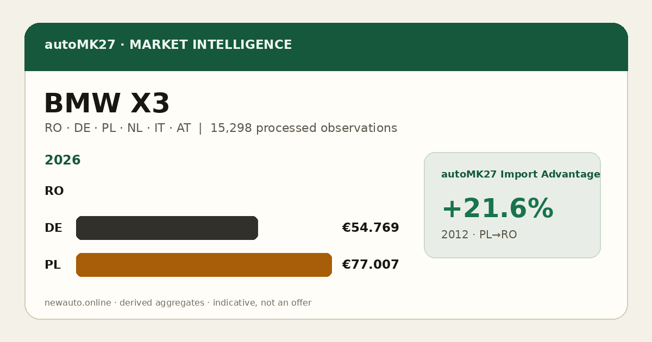Click the RO country row label
652x342 pixels.
[54, 191]
